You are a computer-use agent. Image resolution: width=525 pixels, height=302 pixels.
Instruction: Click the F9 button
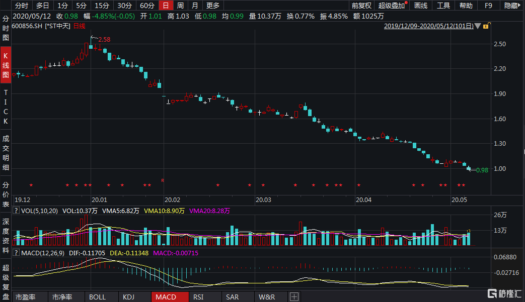488,6
